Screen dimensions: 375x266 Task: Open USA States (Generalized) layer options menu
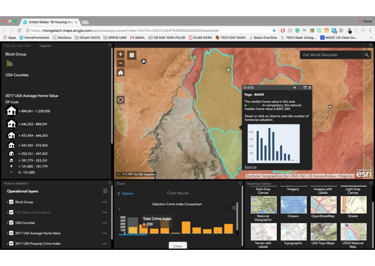click(105, 212)
